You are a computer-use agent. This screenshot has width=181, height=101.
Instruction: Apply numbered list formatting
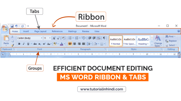pyautogui.click(x=77, y=38)
